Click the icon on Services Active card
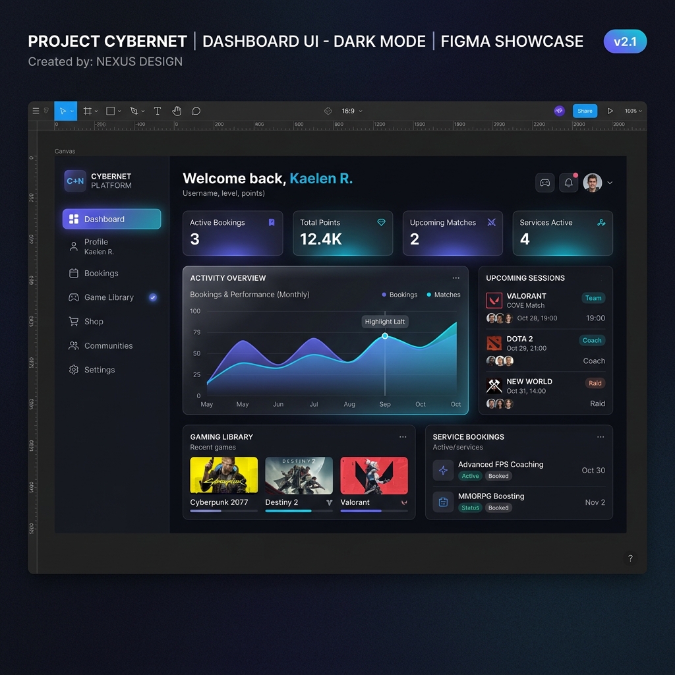This screenshot has width=675, height=675. click(x=601, y=223)
